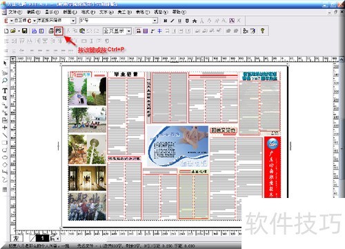
Task: Click the boxed purple A text icon
Action: 232,21
